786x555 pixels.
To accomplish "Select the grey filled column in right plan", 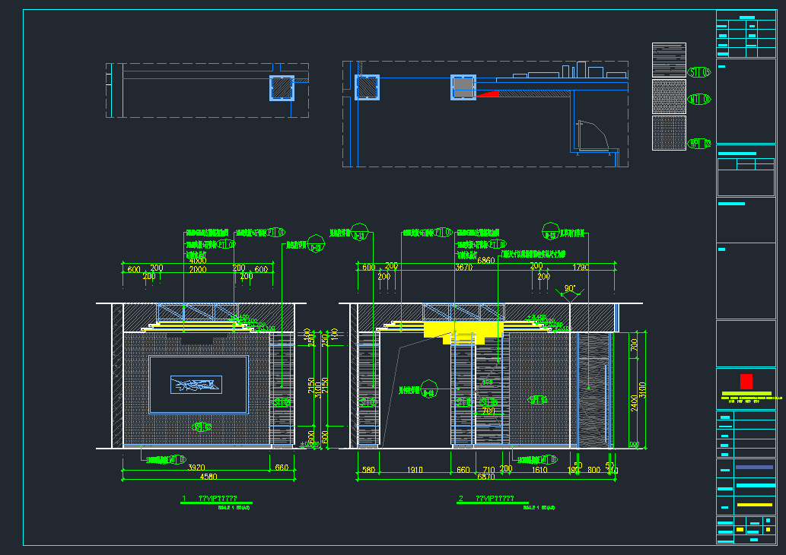I will [463, 87].
